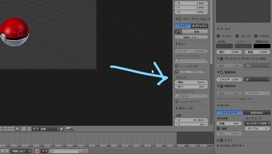Click the ギャザー panel drag handle grip
The image size is (272, 154).
pos(269,106)
